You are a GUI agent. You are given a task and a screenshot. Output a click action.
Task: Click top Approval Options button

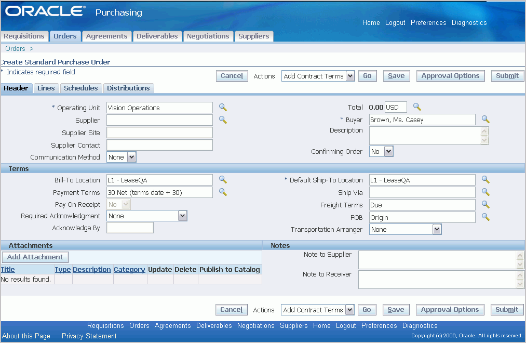(450, 76)
